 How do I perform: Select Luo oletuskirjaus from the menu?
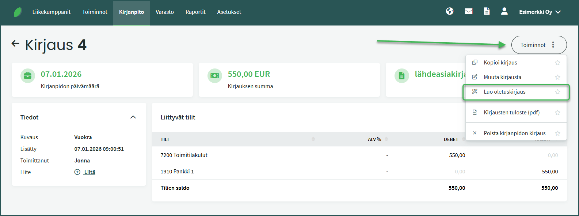pyautogui.click(x=504, y=92)
